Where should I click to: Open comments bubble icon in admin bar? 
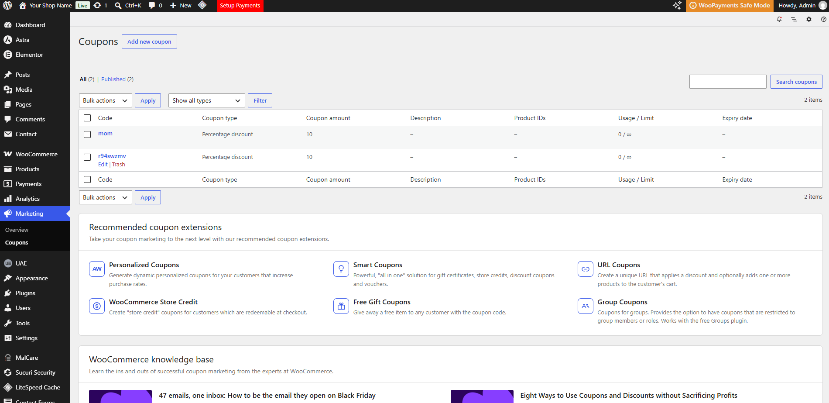click(152, 6)
